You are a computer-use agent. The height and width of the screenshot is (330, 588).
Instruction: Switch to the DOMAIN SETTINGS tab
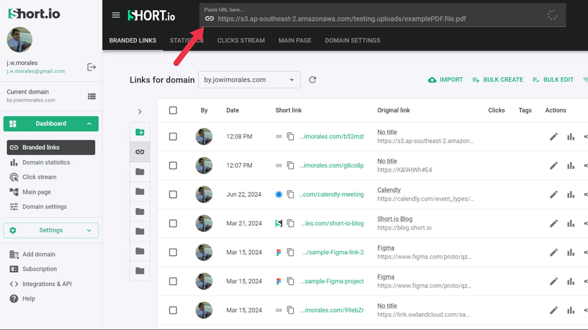tap(353, 40)
